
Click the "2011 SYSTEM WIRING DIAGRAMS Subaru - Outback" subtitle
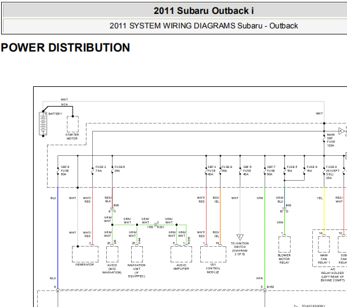tap(203, 26)
